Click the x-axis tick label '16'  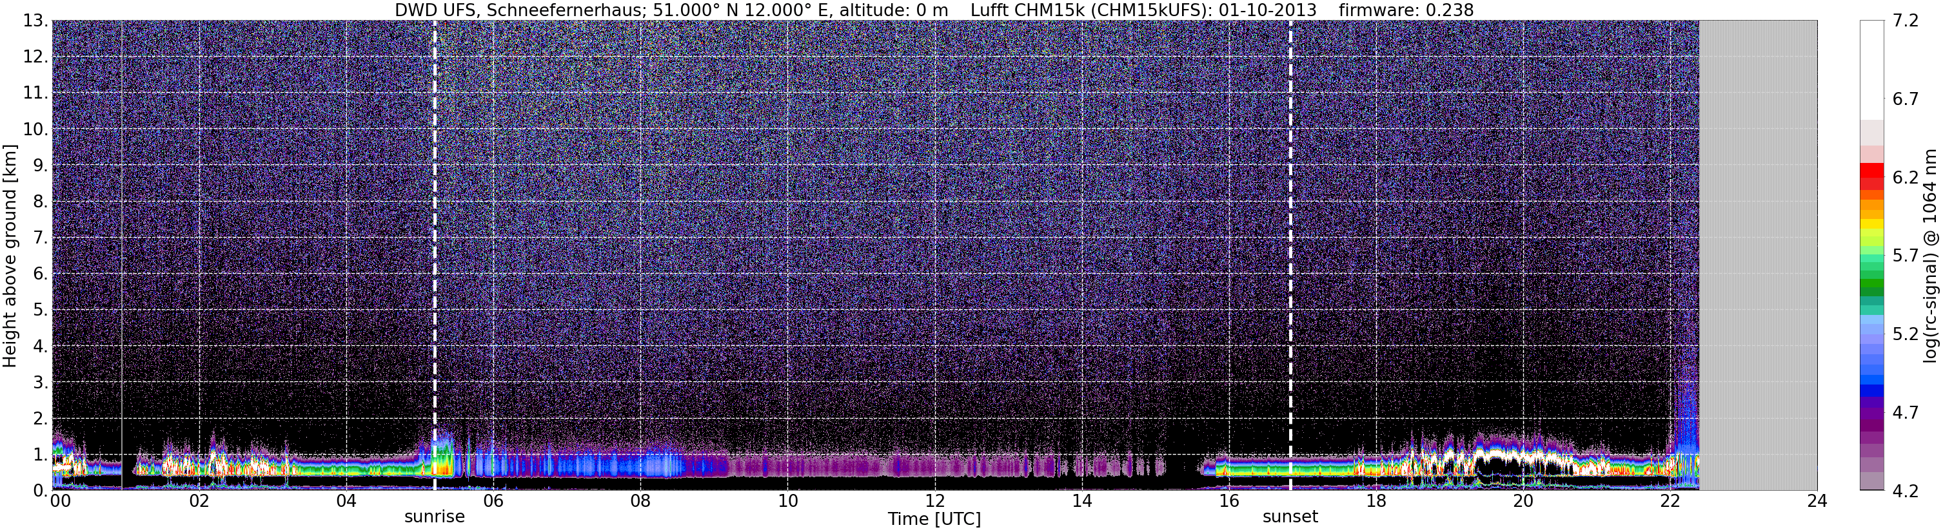tap(1228, 502)
